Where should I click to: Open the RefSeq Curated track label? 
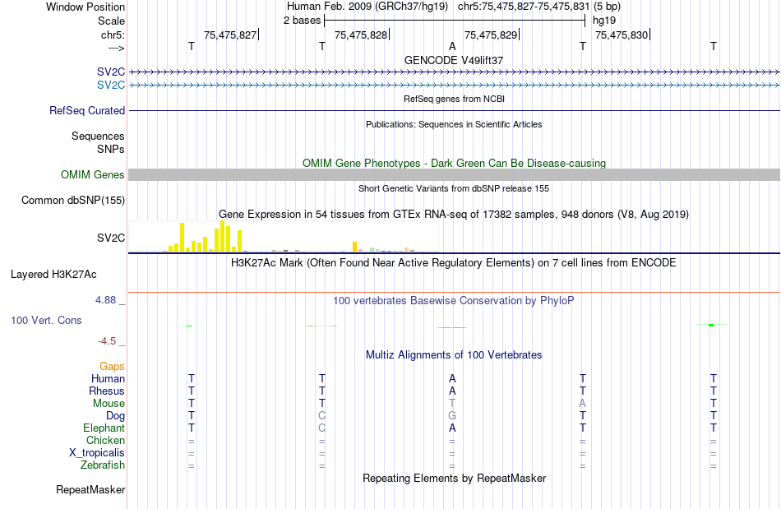click(86, 110)
